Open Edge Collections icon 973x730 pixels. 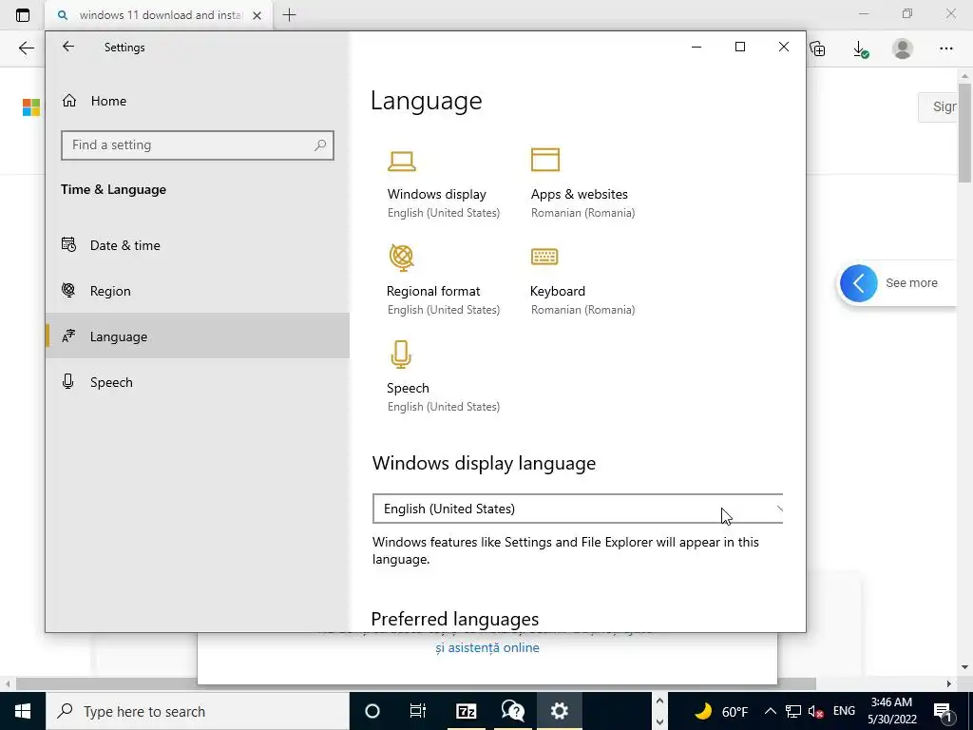818,48
